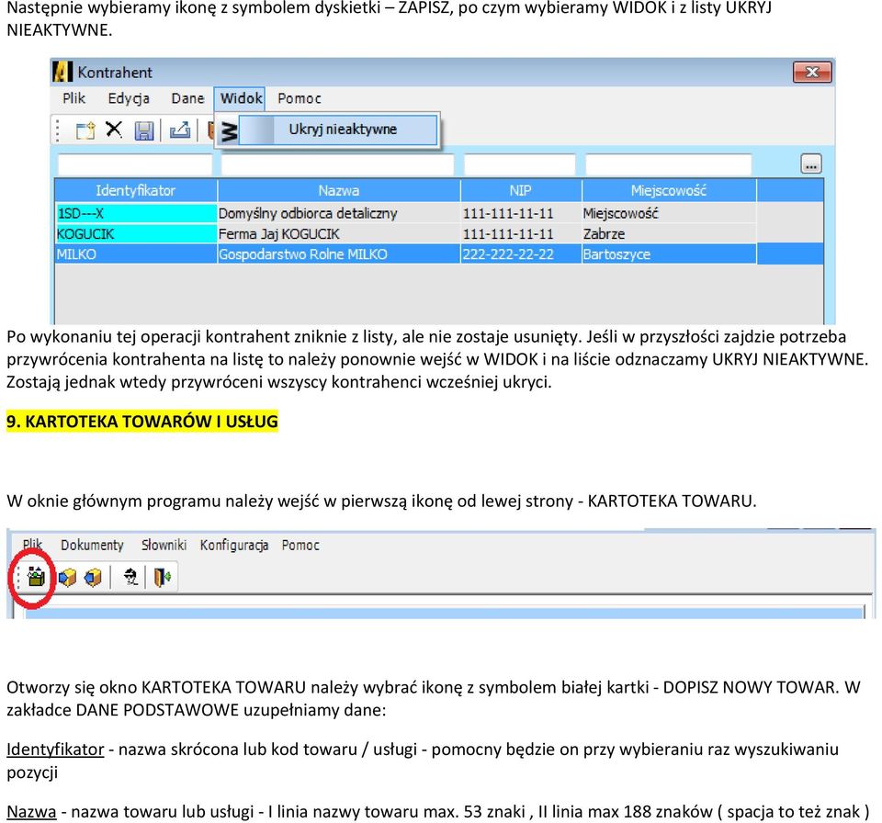Click Ferma Jaj KOGUCIK cell
This screenshot has width=882, height=823.
339,234
